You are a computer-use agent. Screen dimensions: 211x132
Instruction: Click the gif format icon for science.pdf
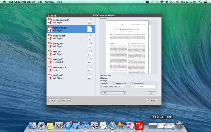90,37
